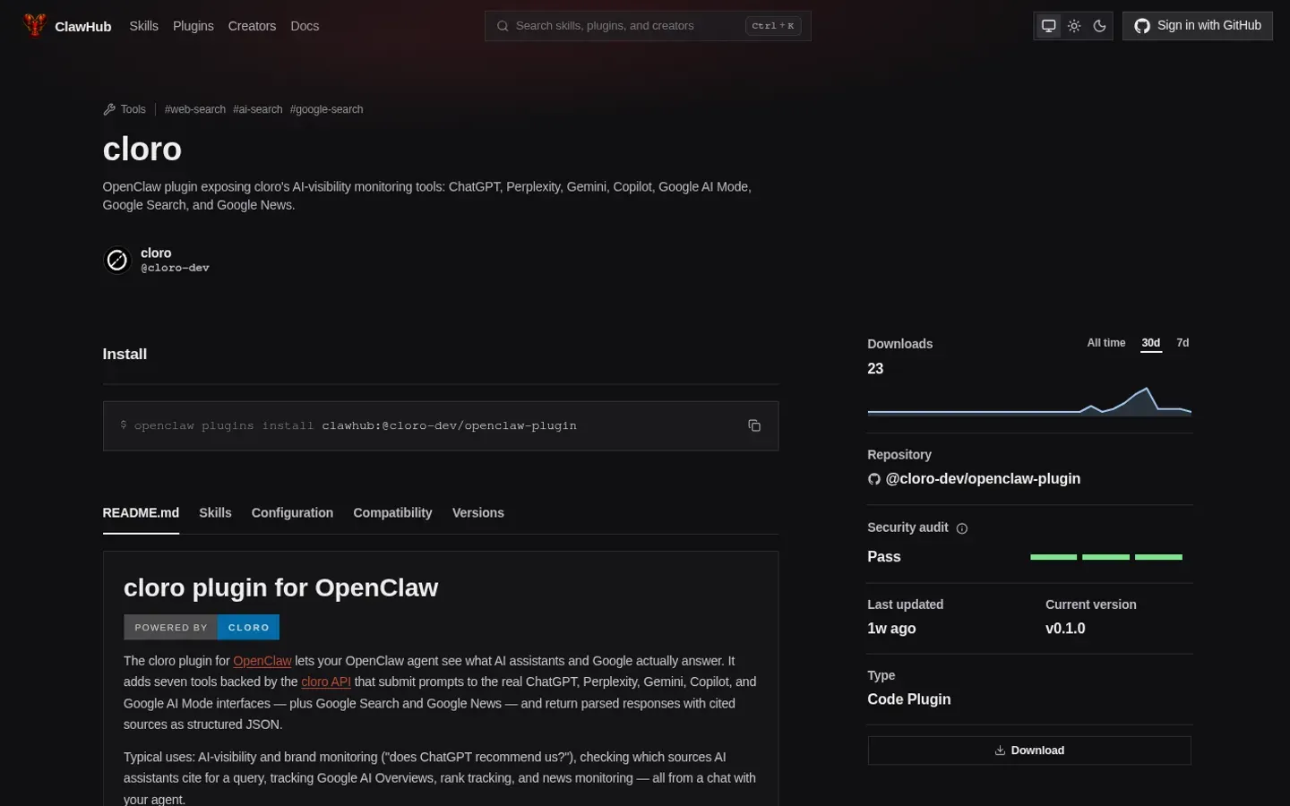Open the Skills navigation menu
This screenshot has width=1290, height=806.
tap(143, 26)
